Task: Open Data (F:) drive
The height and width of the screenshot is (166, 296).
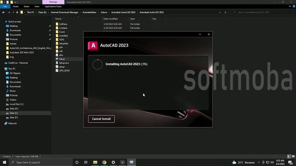Action: click(x=14, y=118)
